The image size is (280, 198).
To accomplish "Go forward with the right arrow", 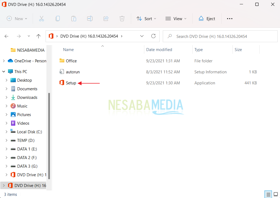I will tap(19, 36).
